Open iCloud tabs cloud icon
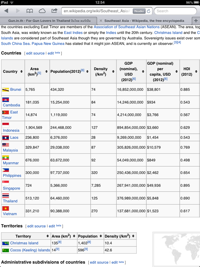This screenshot has width=200, height=267. 42,11
